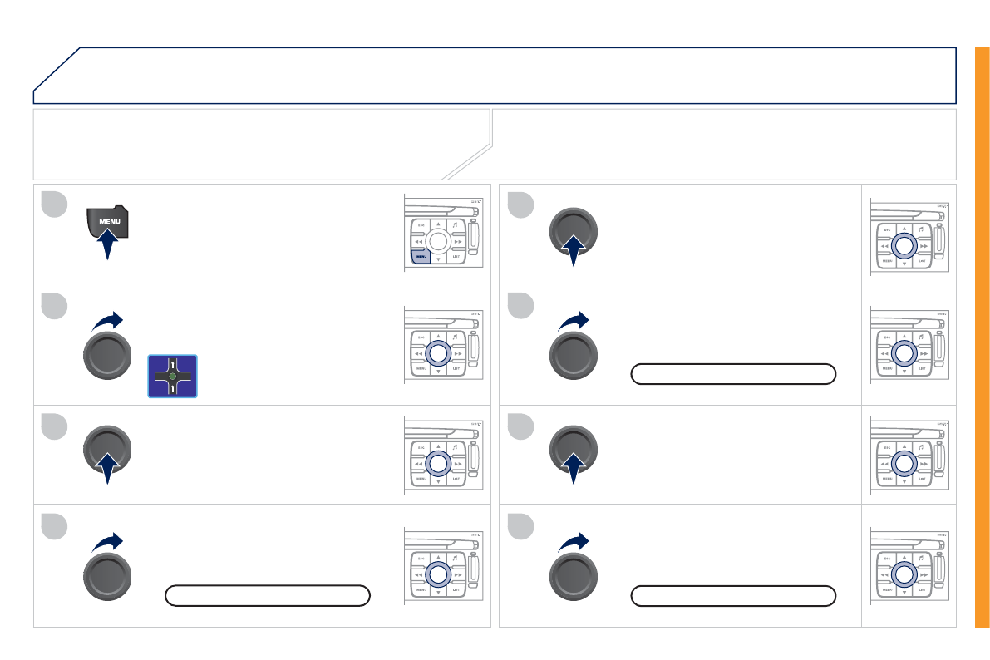Click the gray step circle beside the large MENU button
Screen dimensions: 990x660
[x=54, y=204]
